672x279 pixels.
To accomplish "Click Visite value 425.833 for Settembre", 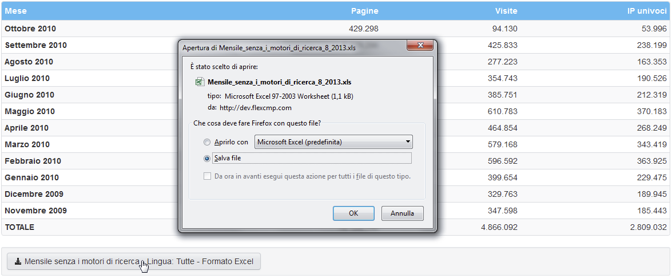I will pos(503,45).
